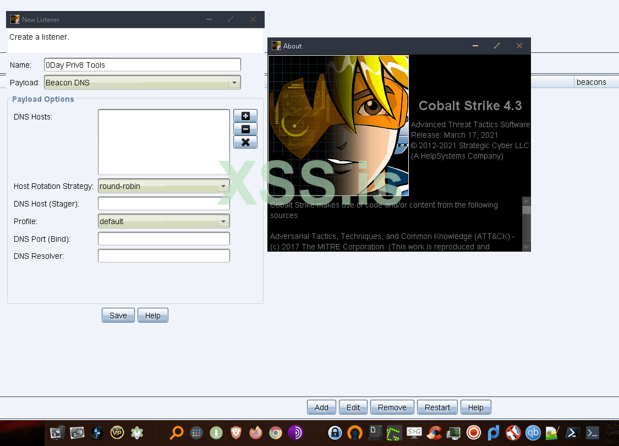Launch Firefox from taskbar

tap(256, 433)
